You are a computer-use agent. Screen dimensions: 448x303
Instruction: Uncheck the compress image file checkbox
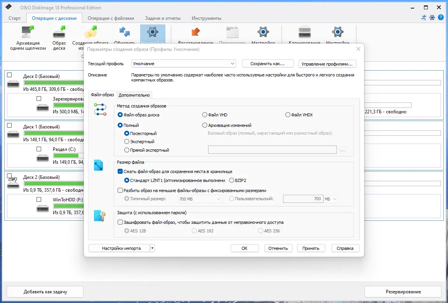point(120,171)
